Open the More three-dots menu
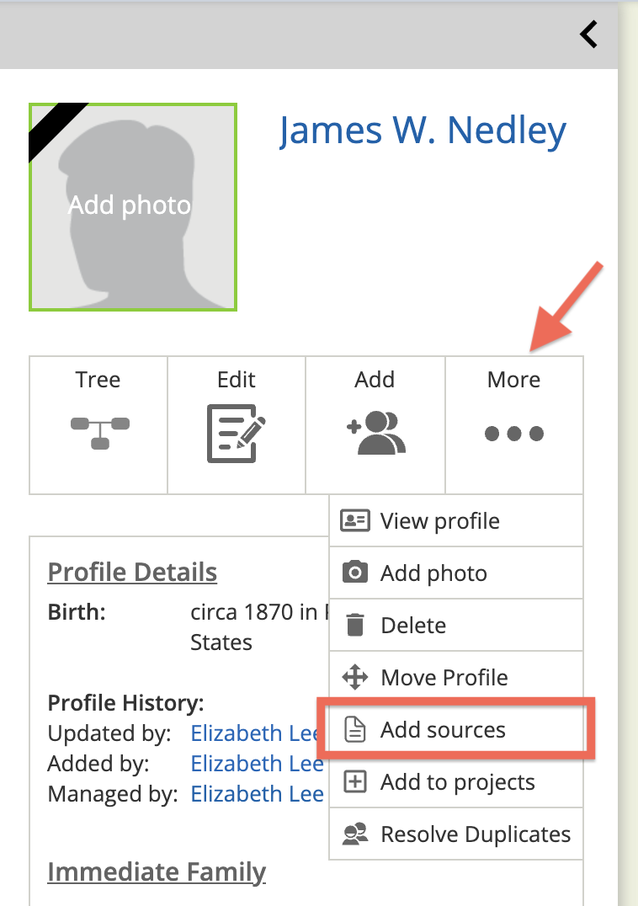 514,433
